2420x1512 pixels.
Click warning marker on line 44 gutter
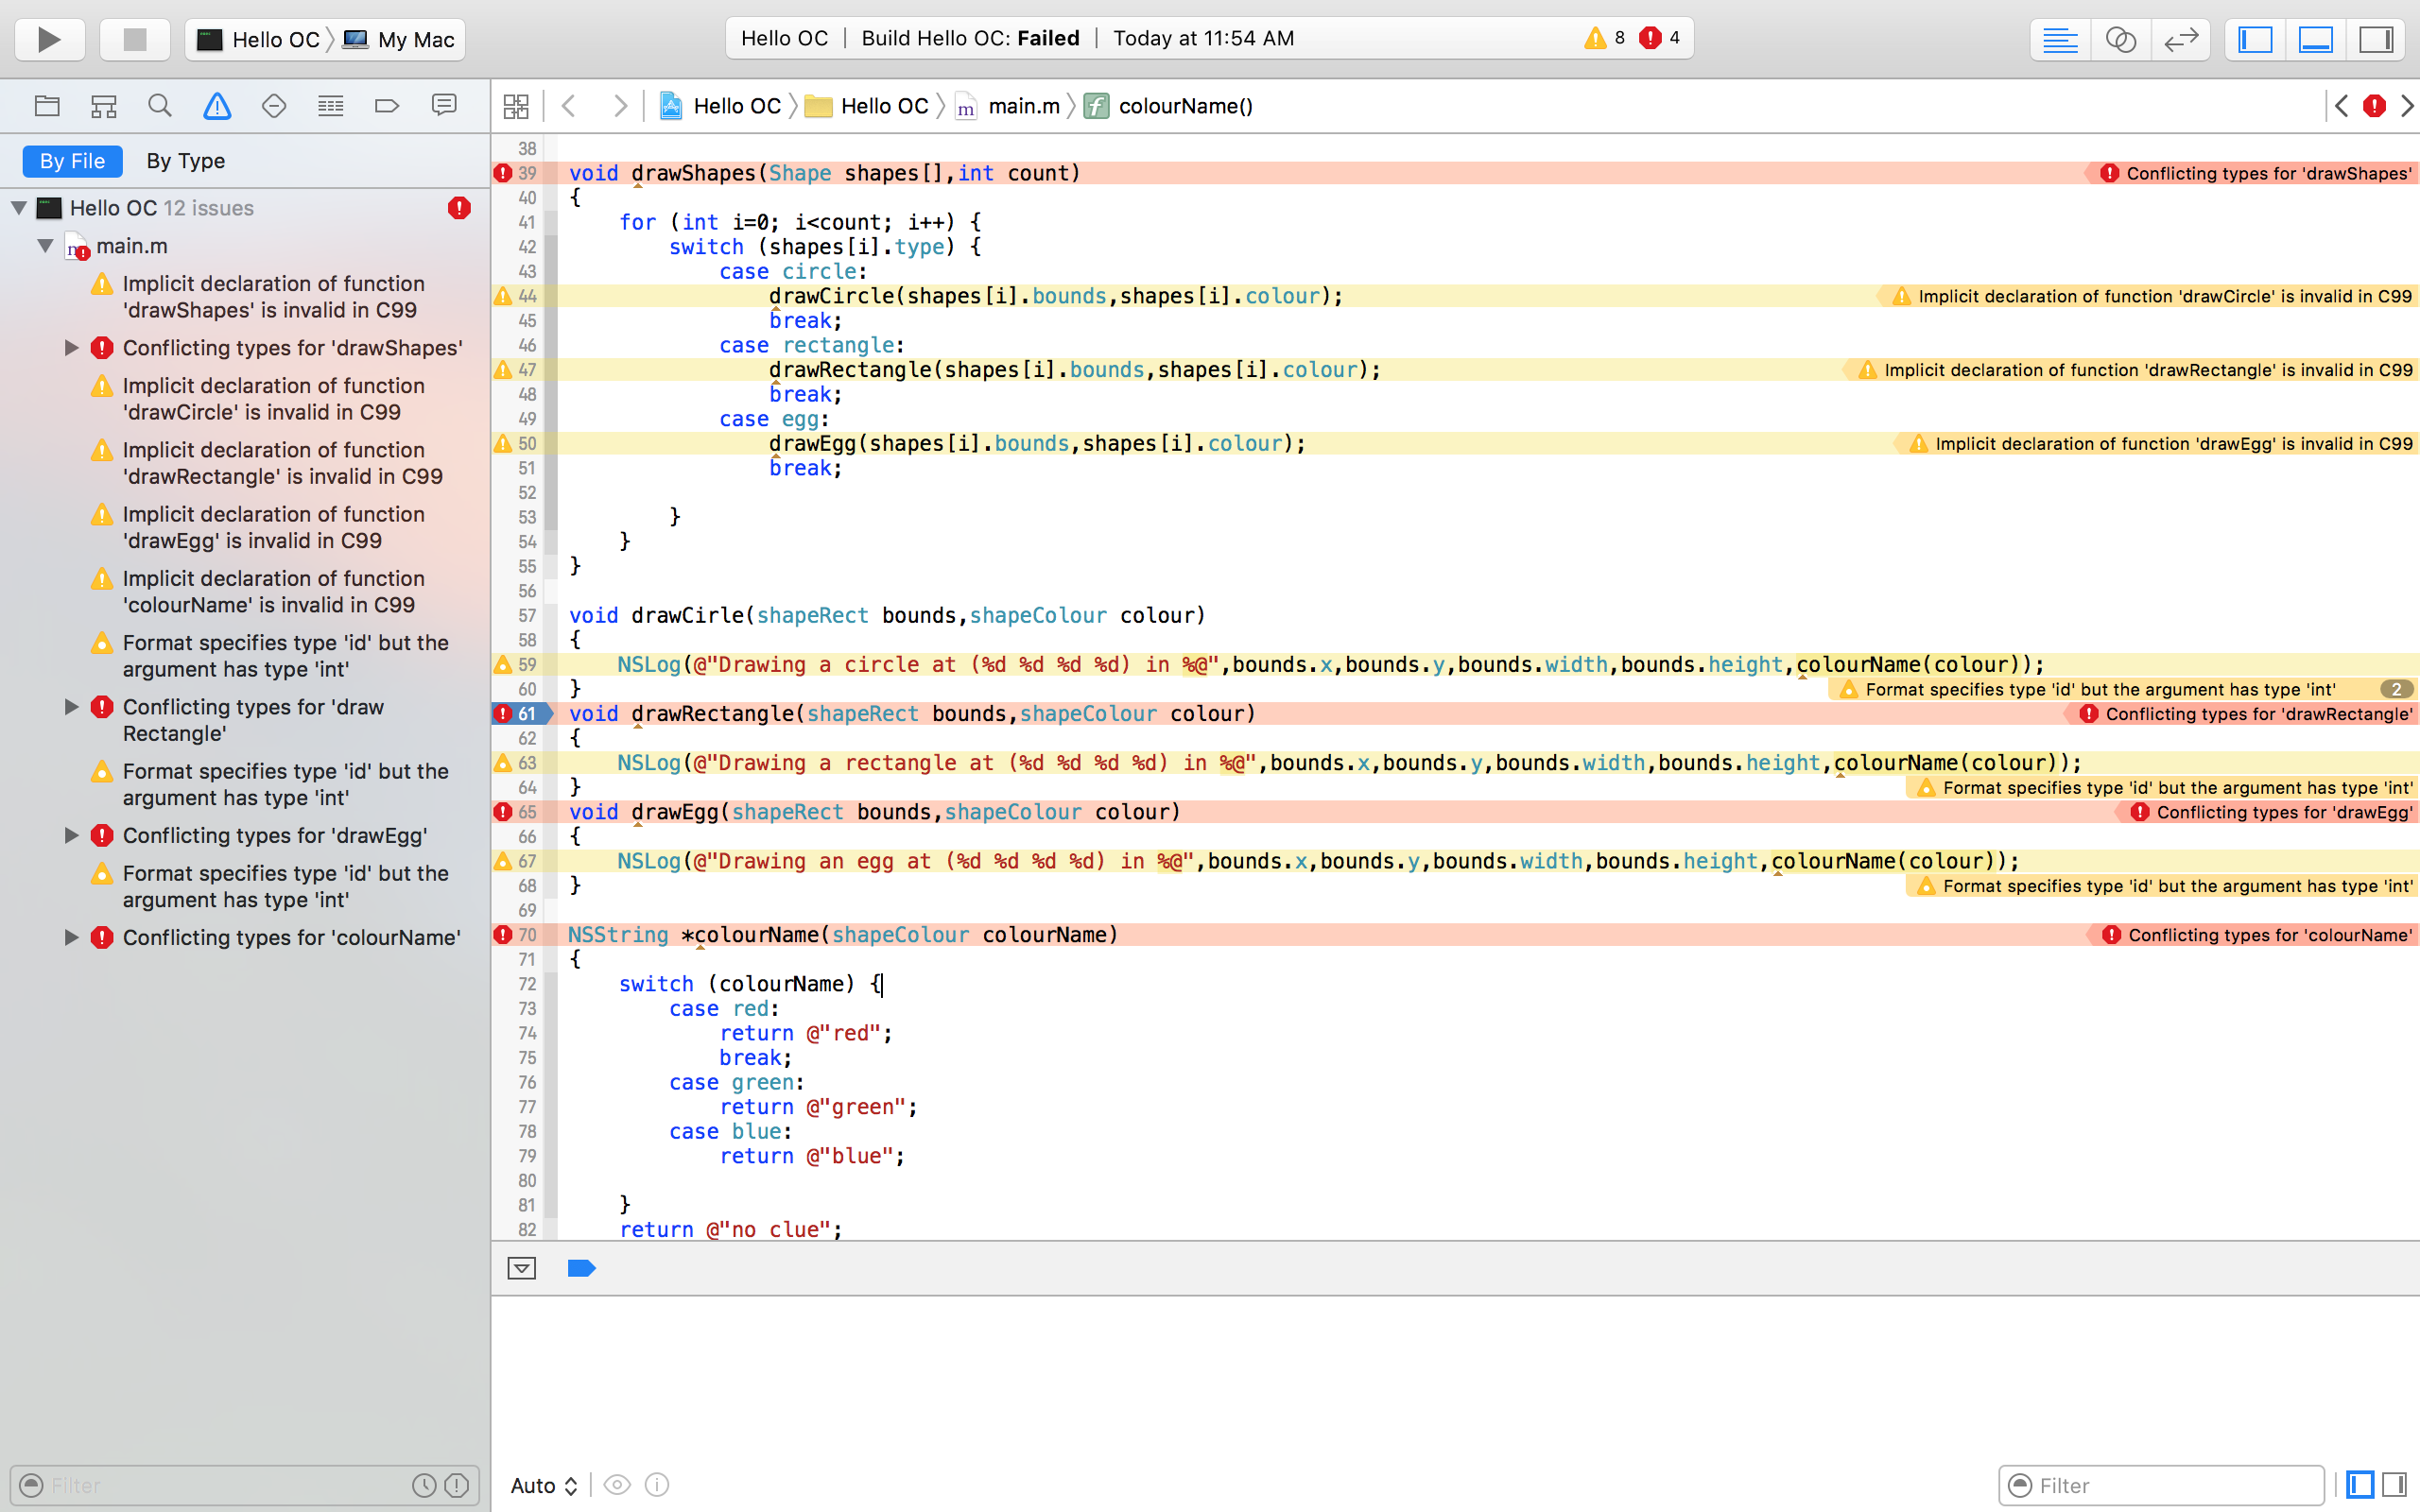(503, 296)
